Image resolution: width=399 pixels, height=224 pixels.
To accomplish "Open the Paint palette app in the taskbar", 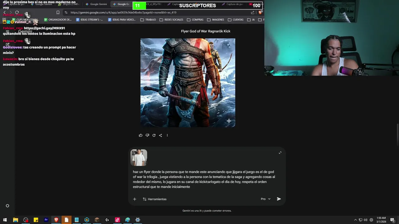I will coord(127,220).
